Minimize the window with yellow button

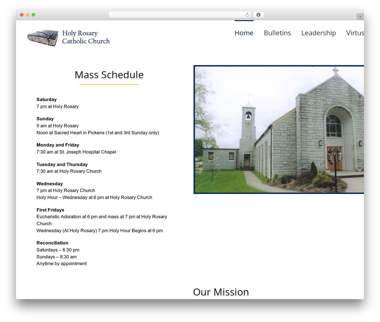tap(27, 15)
